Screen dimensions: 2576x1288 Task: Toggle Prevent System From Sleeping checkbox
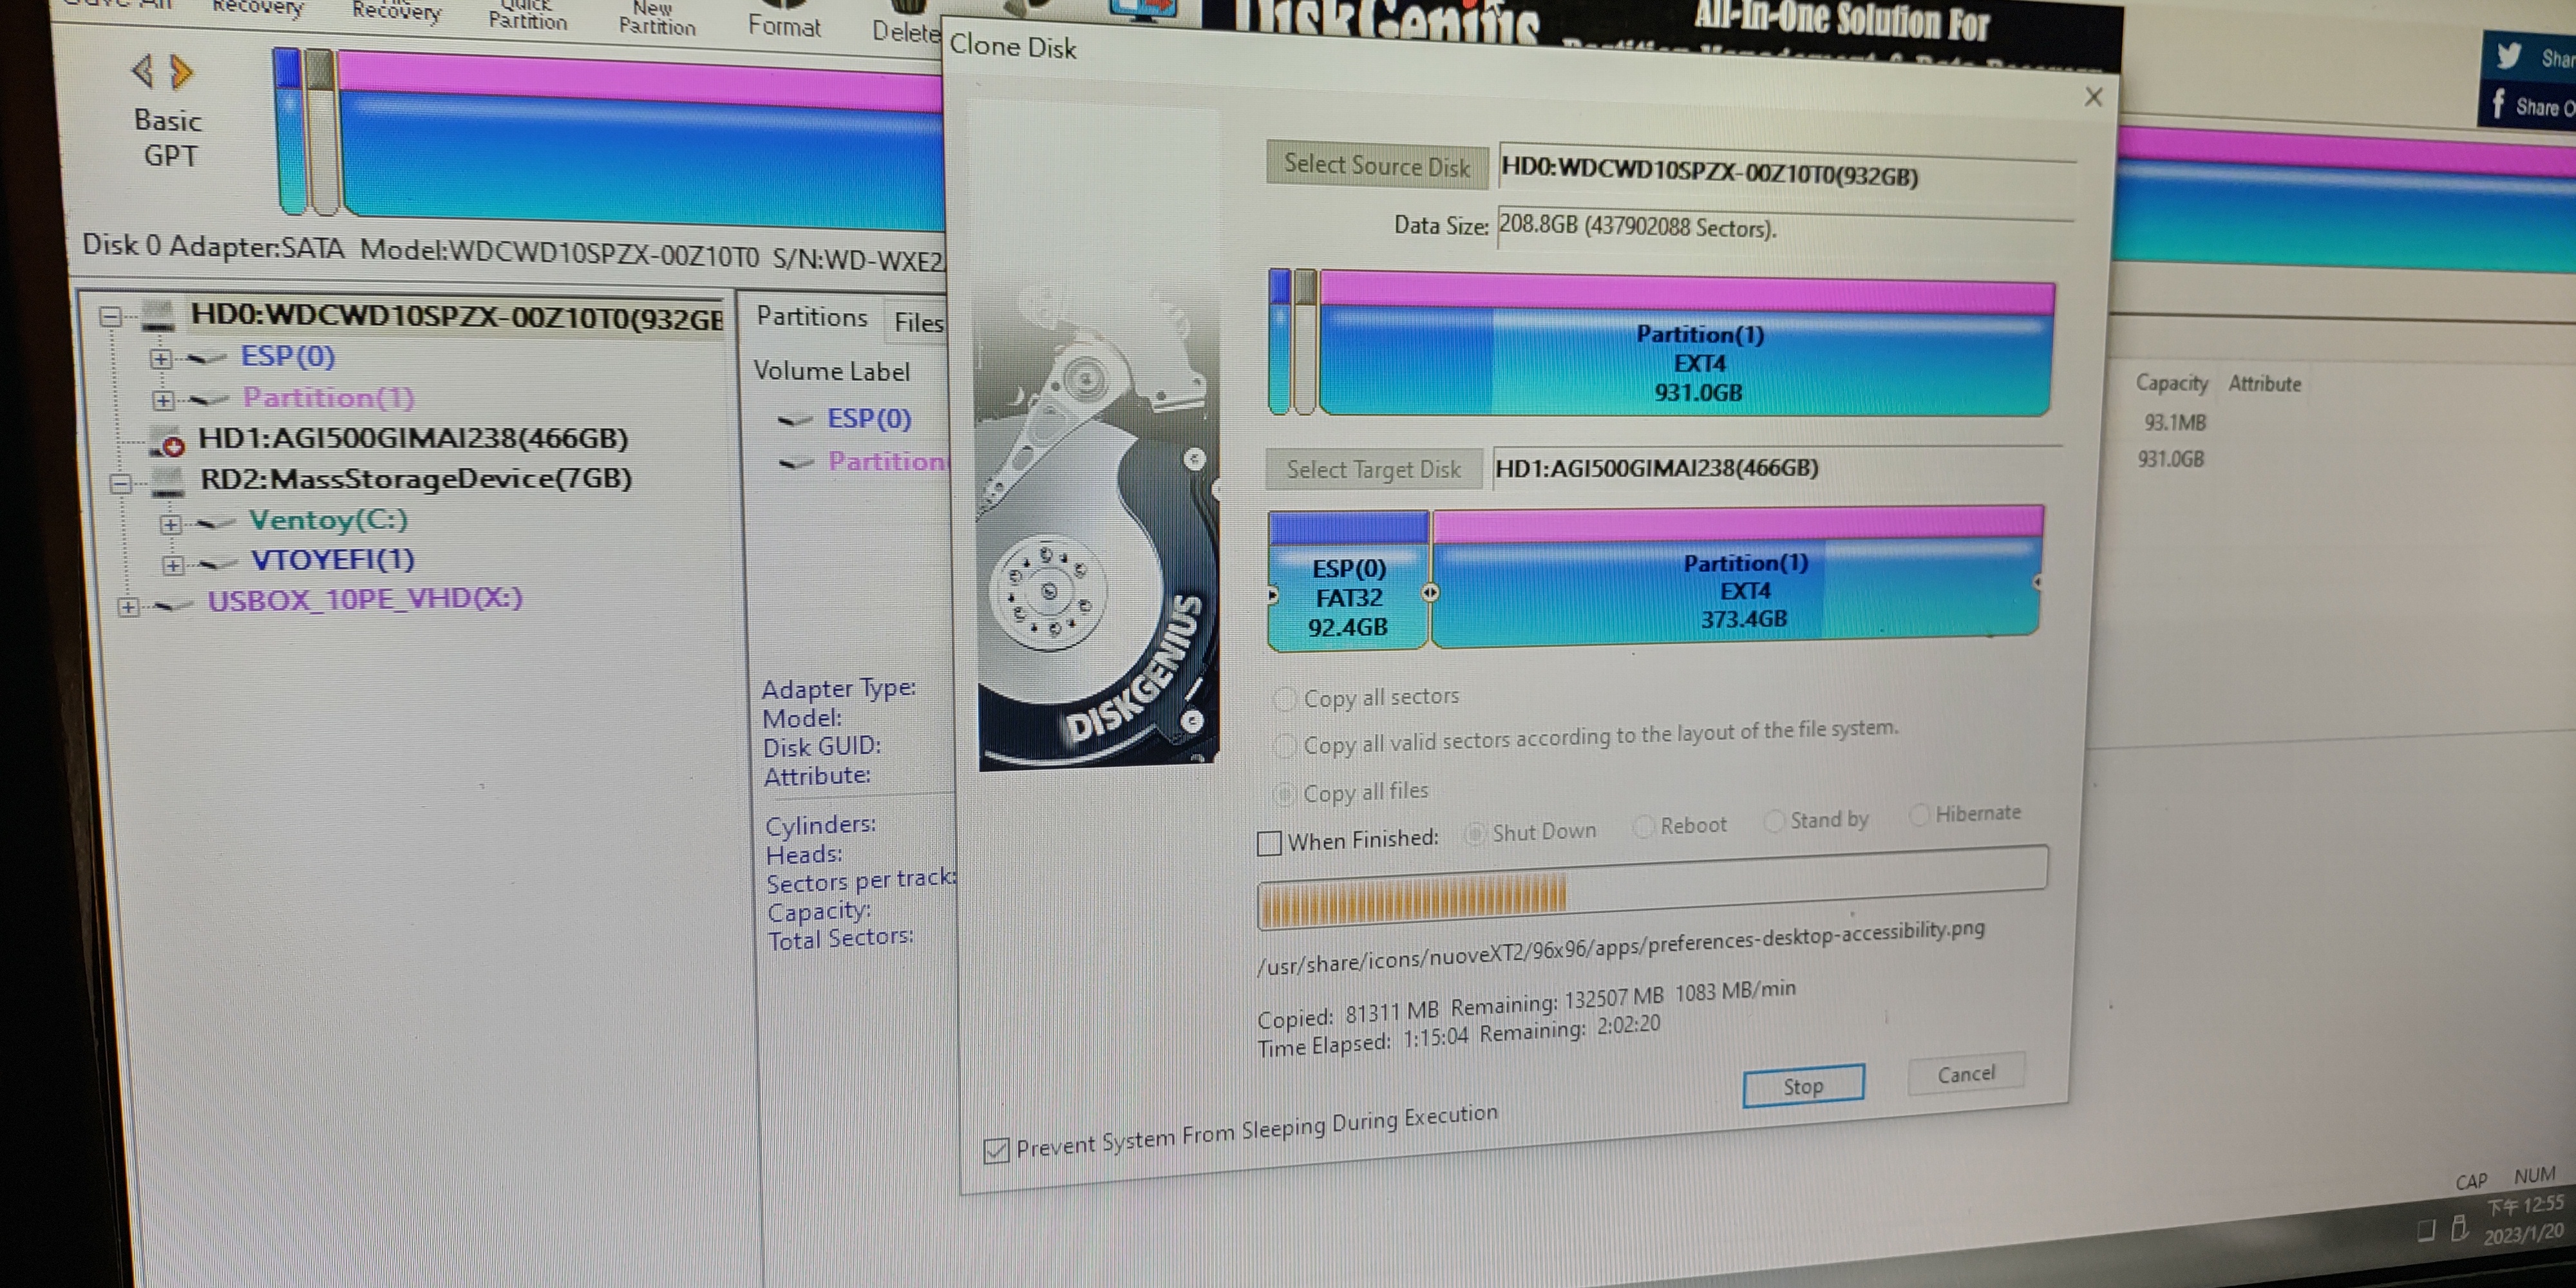tap(996, 1150)
